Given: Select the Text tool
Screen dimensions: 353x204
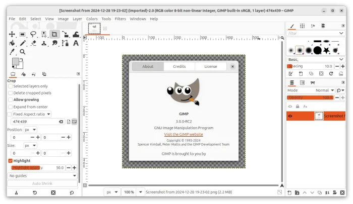Looking at the screenshot, I should pos(76,43).
